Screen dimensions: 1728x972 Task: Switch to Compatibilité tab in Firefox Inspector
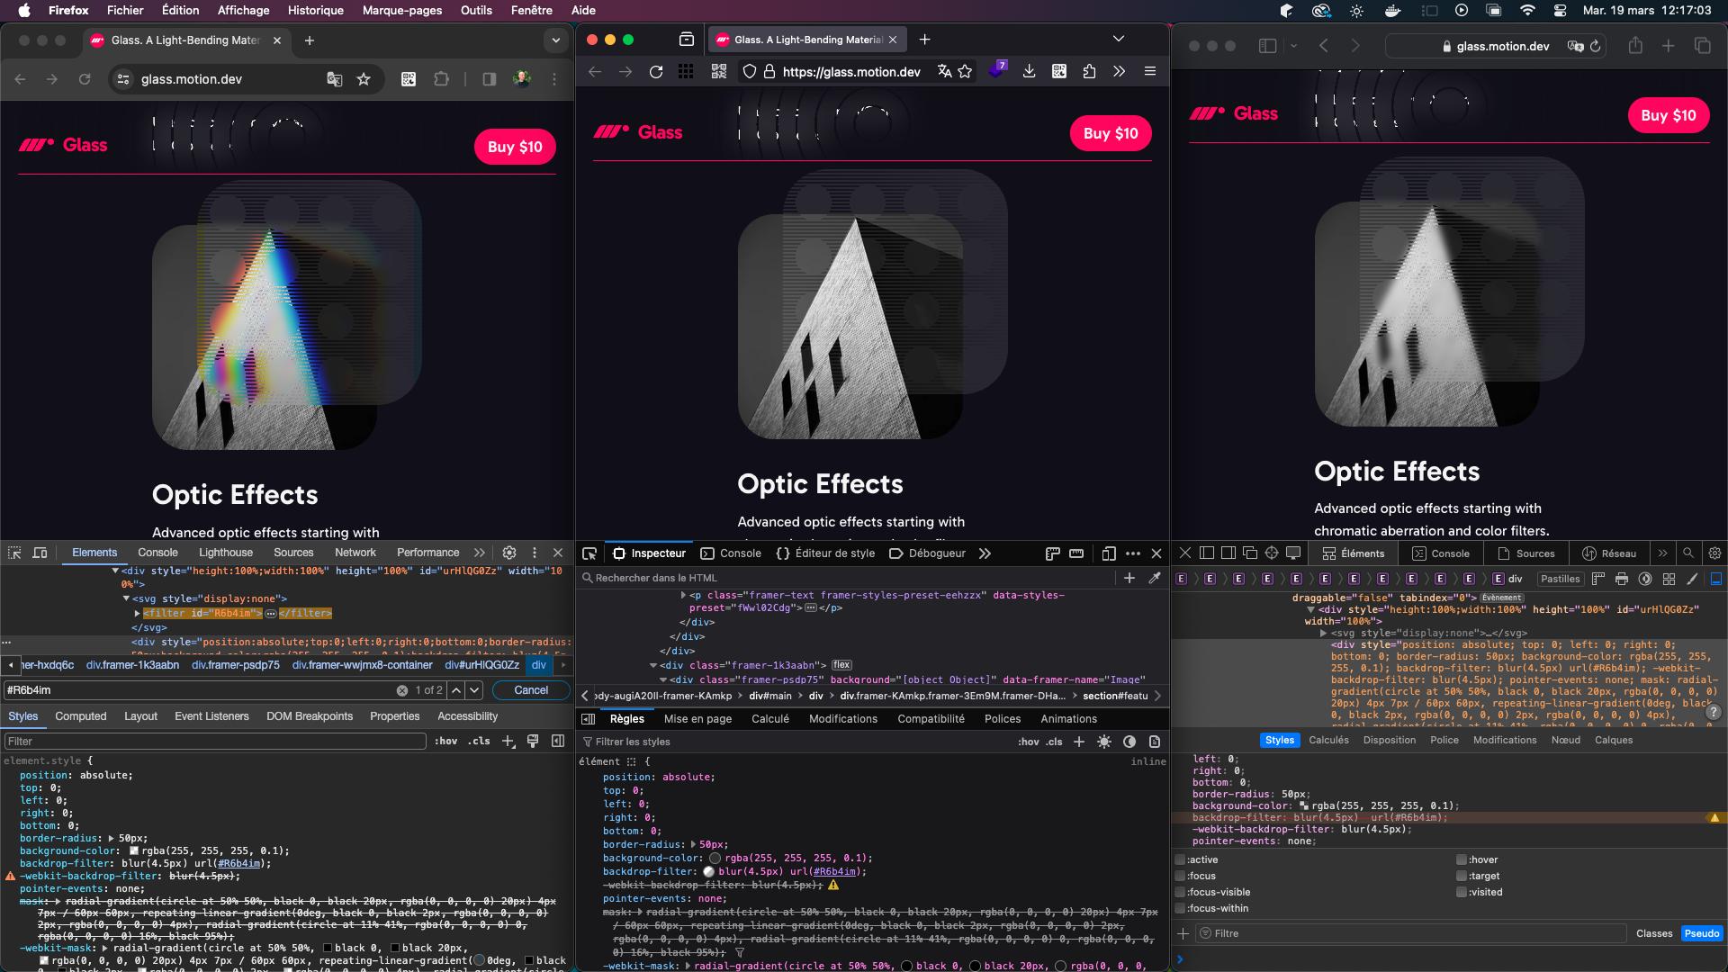pos(931,719)
